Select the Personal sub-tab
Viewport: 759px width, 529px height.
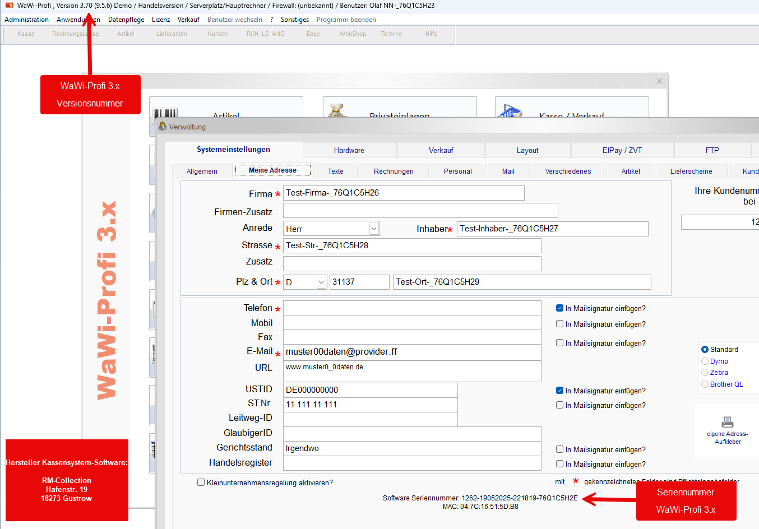tap(458, 171)
